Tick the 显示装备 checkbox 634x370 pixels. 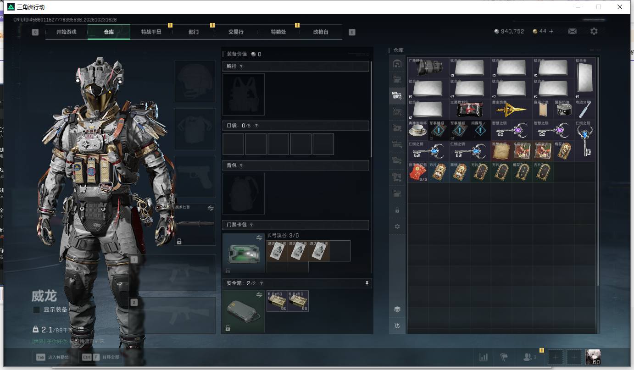pyautogui.click(x=36, y=310)
